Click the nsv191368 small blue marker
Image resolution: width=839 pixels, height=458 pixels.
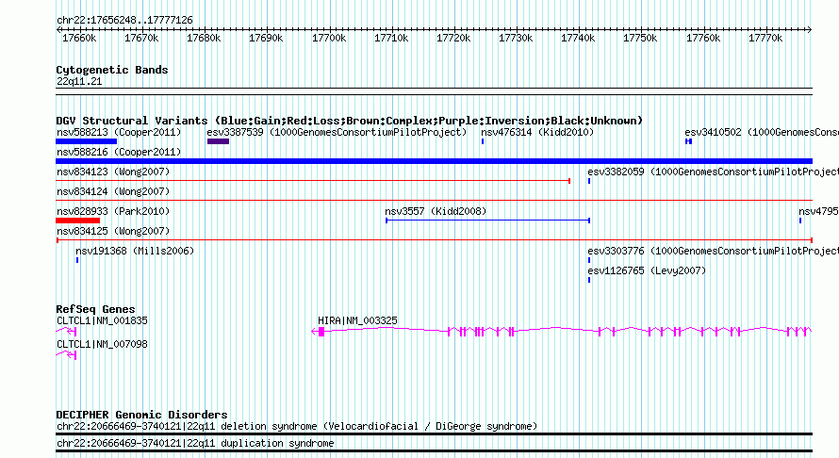pyautogui.click(x=77, y=260)
